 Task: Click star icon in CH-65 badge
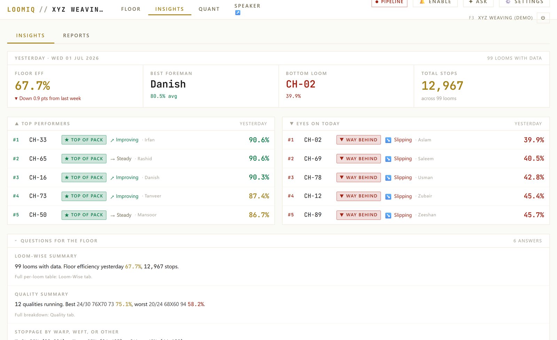67,159
